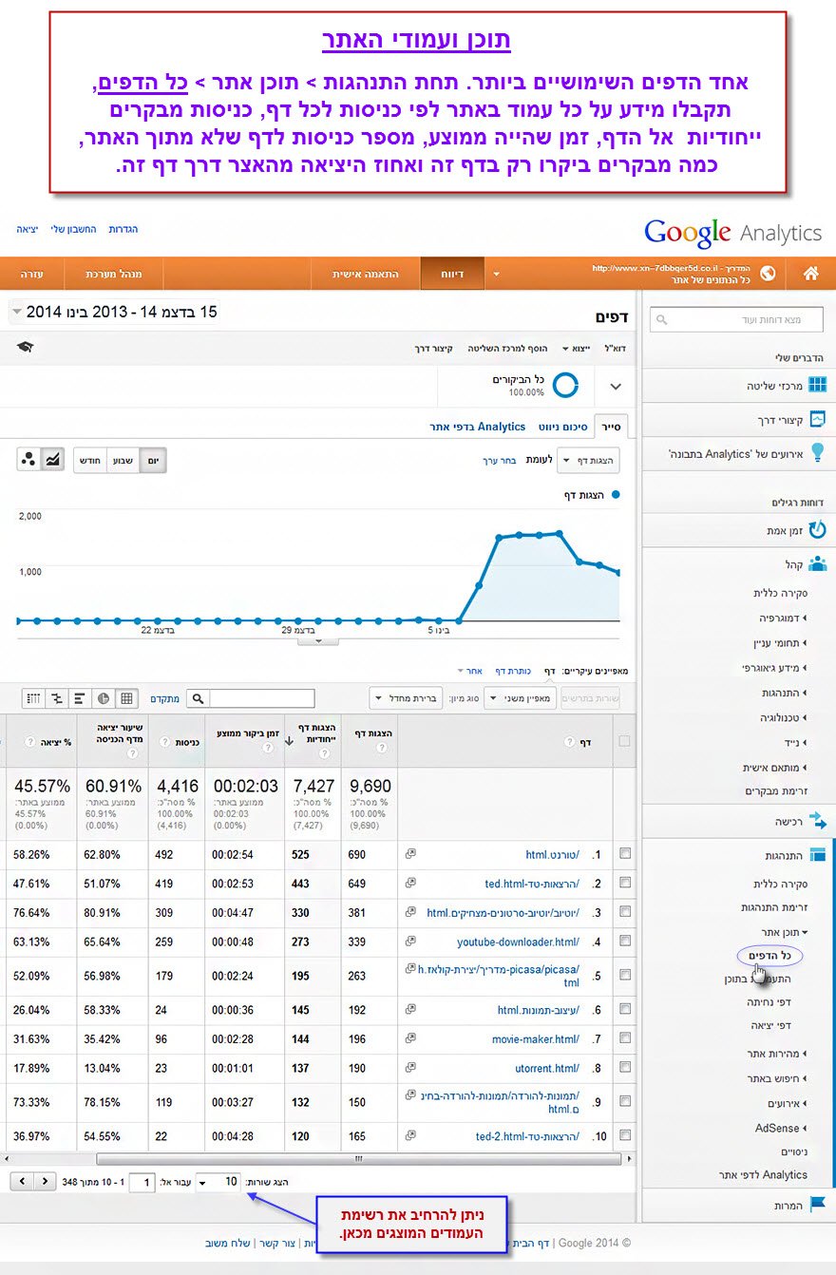Viewport: 836px width, 1275px height.
Task: Expand the secondary dimension dropdown (מאפיין משני)
Action: click(519, 698)
